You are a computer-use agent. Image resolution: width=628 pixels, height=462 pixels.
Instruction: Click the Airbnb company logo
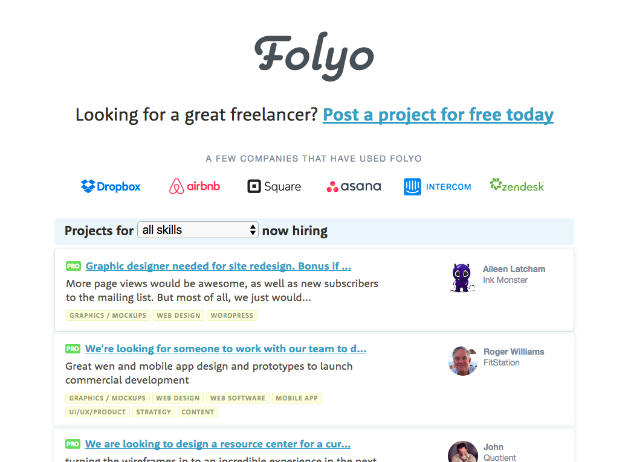195,186
